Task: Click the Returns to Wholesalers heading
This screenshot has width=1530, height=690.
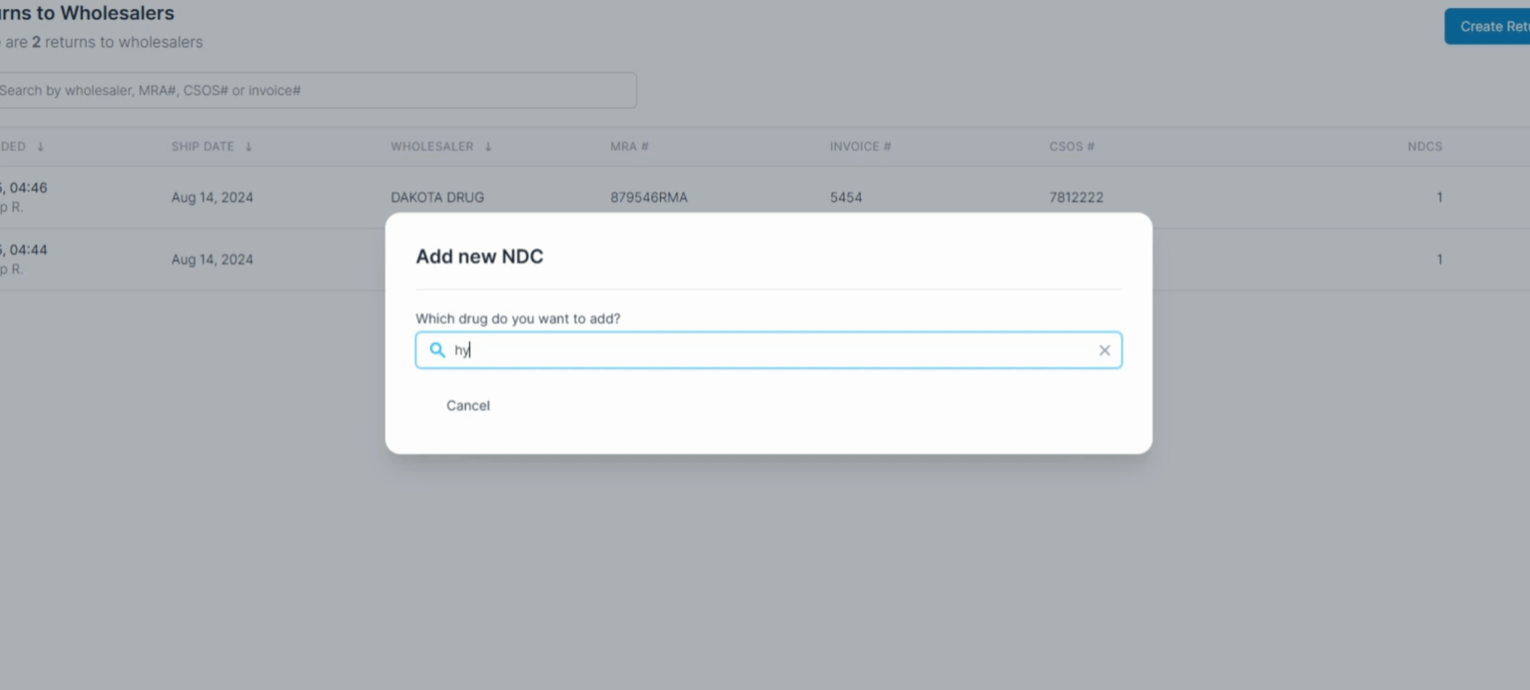Action: [87, 13]
